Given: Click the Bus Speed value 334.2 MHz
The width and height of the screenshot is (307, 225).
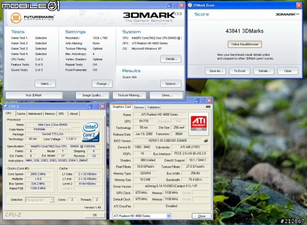Looking at the screenshot, I should pyautogui.click(x=38, y=183).
